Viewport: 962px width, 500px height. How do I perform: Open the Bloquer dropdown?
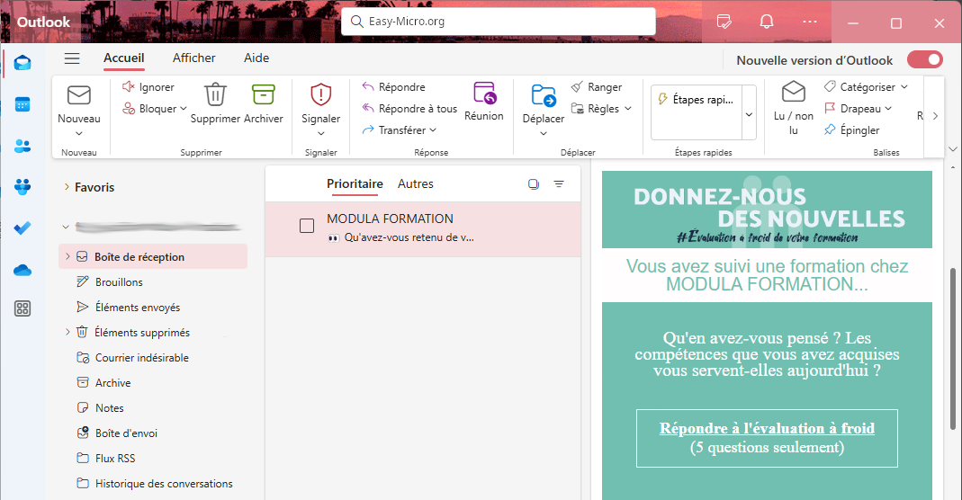tap(184, 109)
